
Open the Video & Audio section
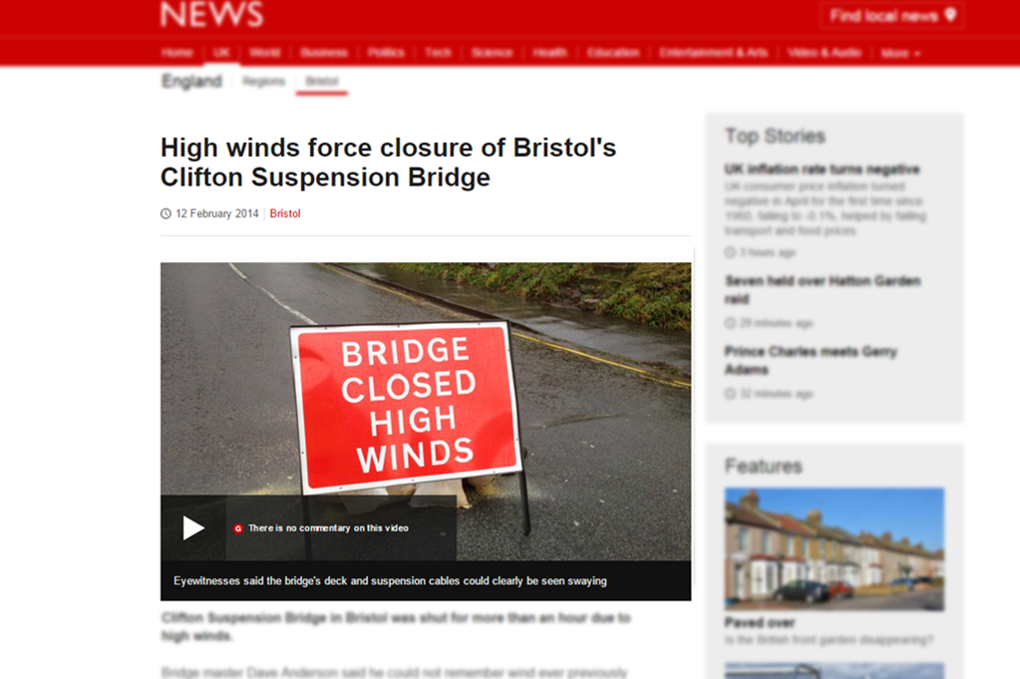pyautogui.click(x=825, y=53)
